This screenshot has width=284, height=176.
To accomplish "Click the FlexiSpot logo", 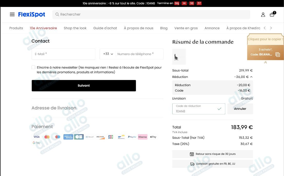I will coord(32,14).
